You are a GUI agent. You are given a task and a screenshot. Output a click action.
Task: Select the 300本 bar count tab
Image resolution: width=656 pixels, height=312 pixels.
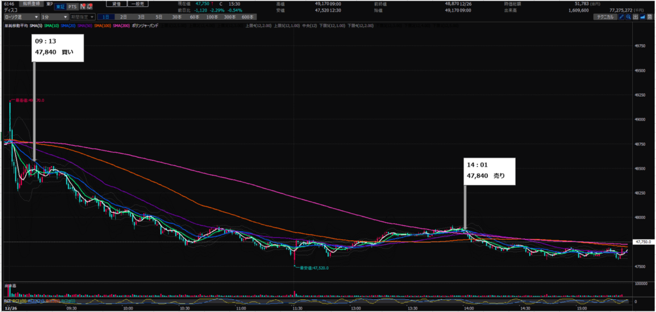[229, 17]
